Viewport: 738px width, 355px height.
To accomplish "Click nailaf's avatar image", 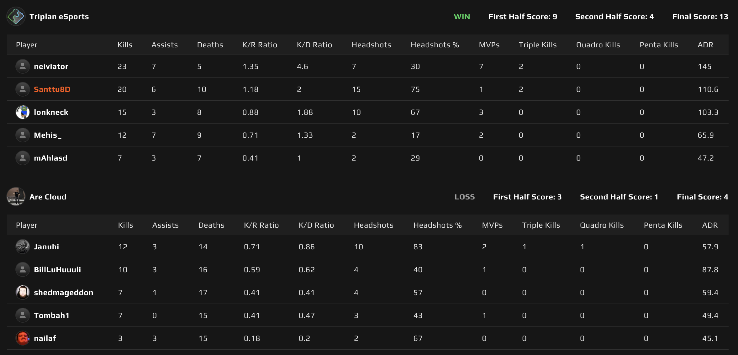I will pyautogui.click(x=23, y=338).
